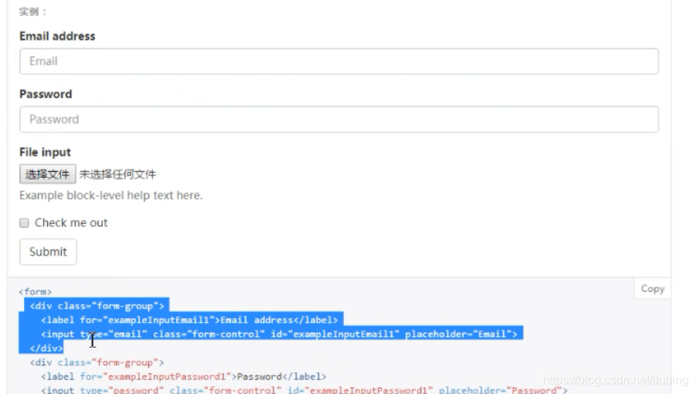695x394 pixels.
Task: Click the input type="password" code line
Action: click(x=304, y=390)
